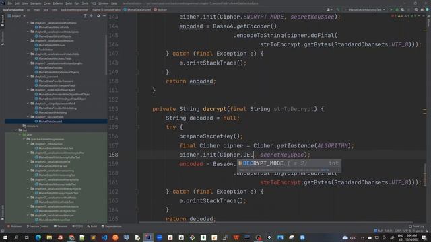This screenshot has height=242, width=431.
Task: Open the Terminal tool window tab
Action: pos(61,227)
